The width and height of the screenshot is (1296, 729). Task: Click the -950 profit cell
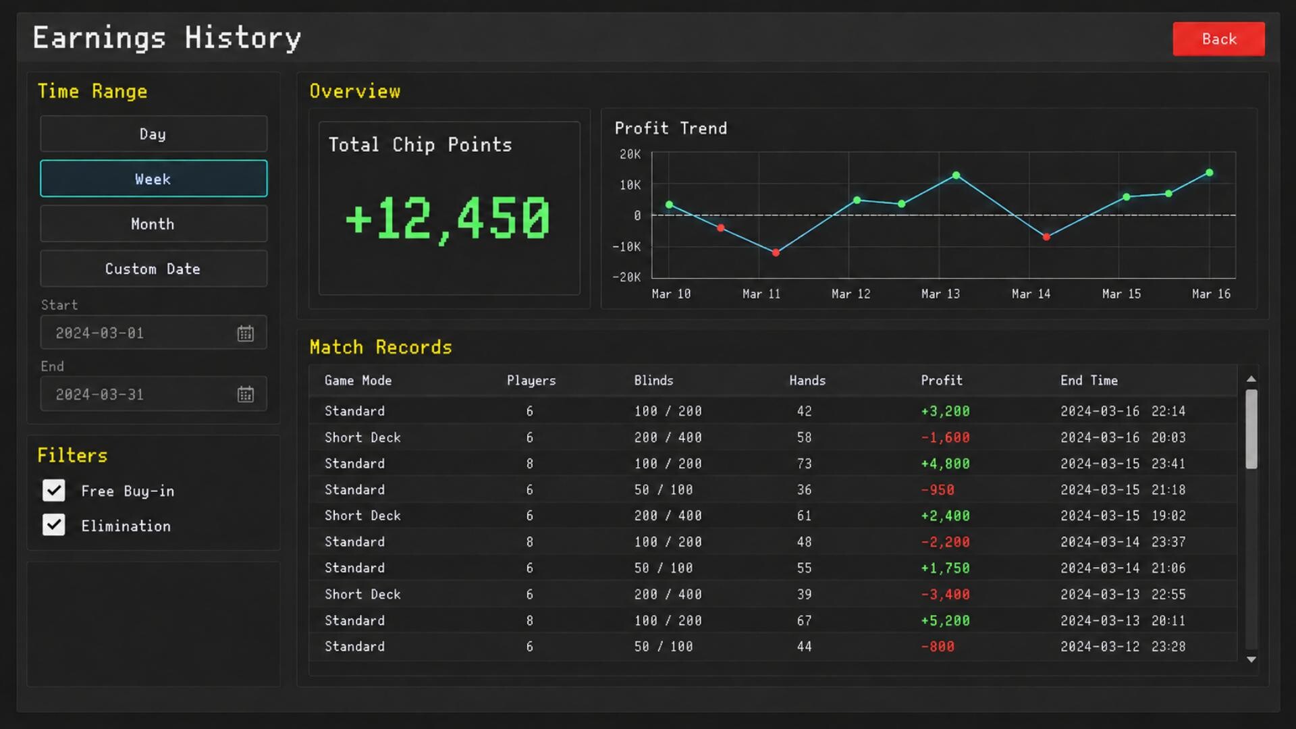pos(938,490)
